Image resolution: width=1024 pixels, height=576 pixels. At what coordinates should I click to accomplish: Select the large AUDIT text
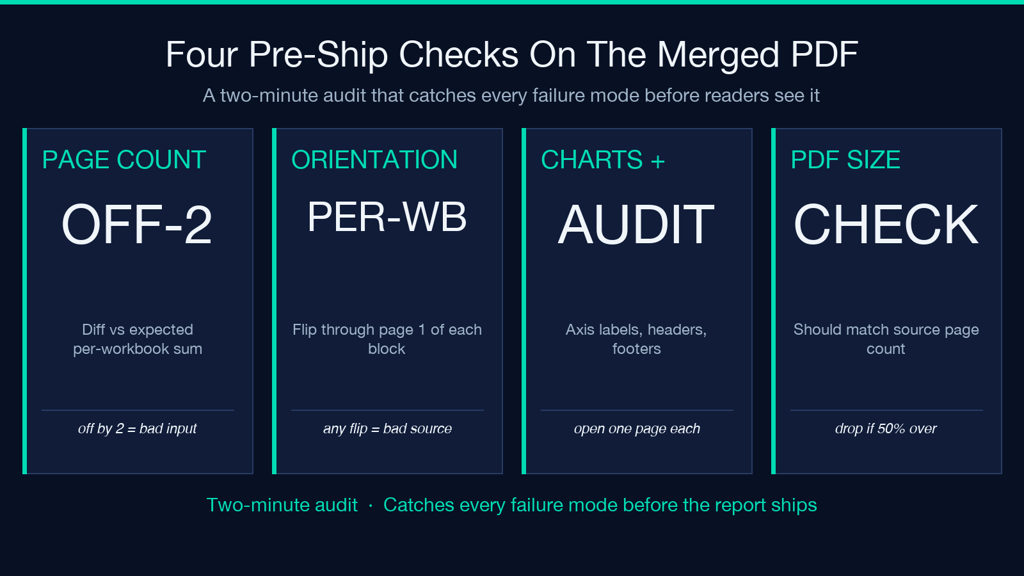[x=637, y=225]
